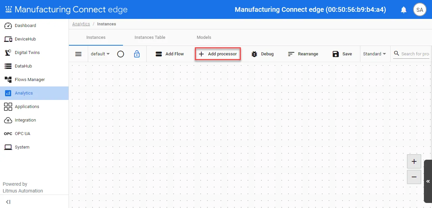Screen dimensions: 432x208
Task: Open System settings page
Action: (34, 147)
